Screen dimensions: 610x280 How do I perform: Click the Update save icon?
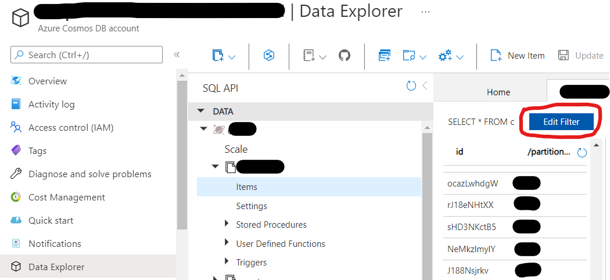click(563, 56)
